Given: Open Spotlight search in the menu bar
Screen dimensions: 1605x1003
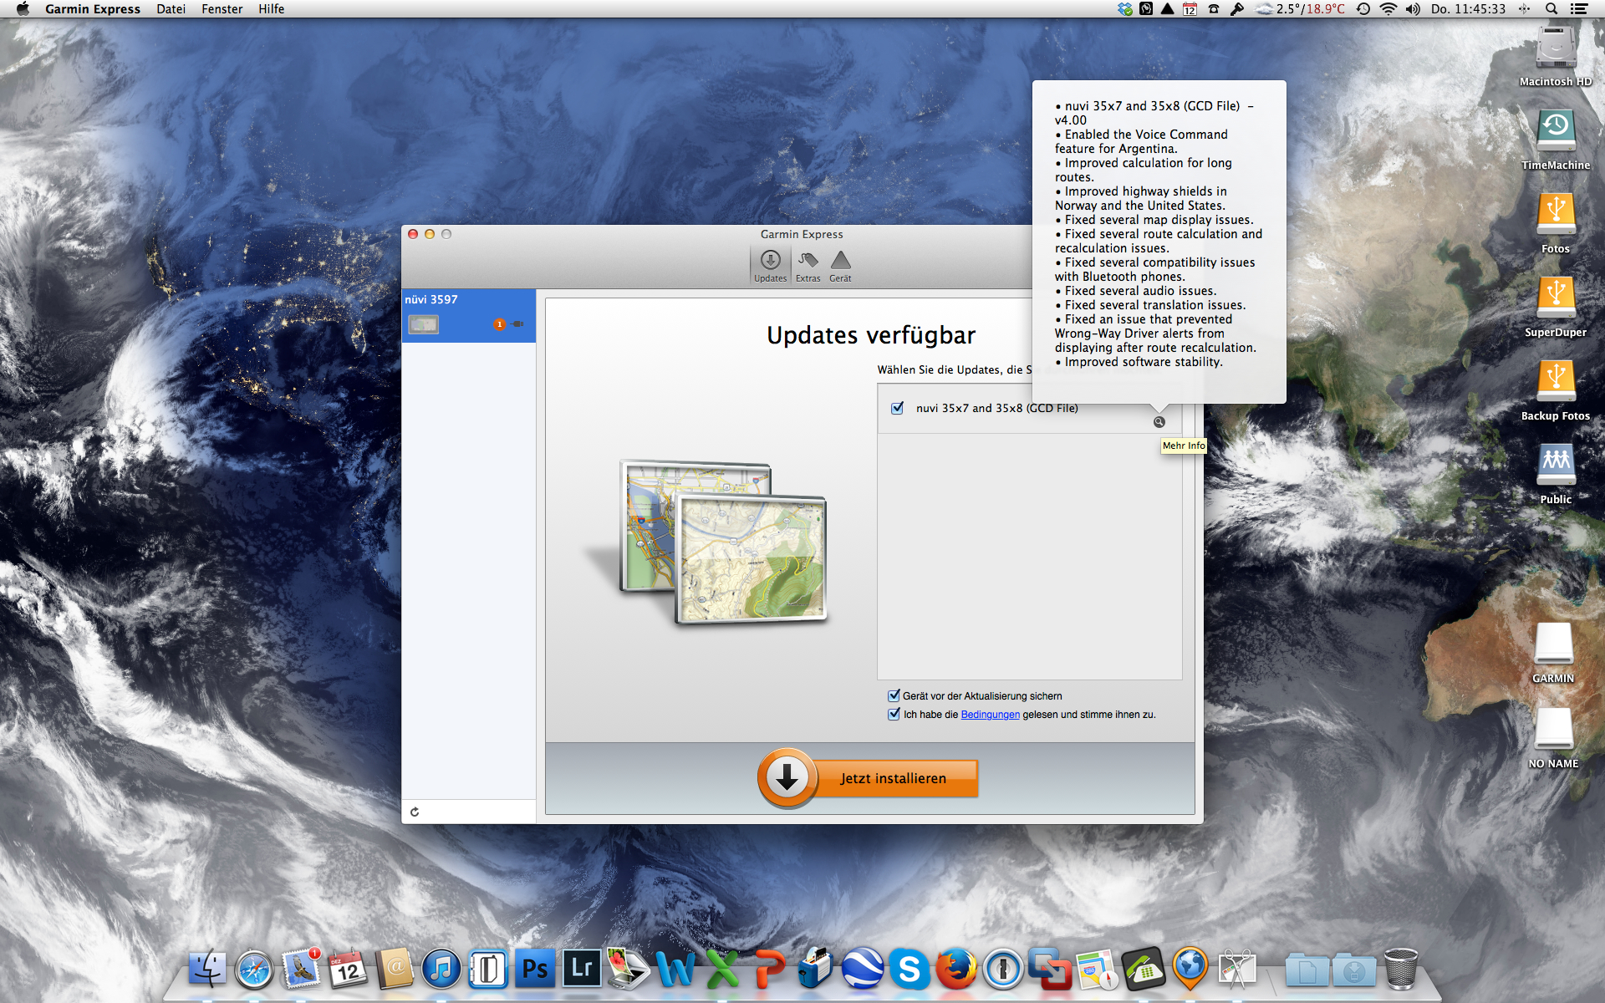Looking at the screenshot, I should 1551,9.
